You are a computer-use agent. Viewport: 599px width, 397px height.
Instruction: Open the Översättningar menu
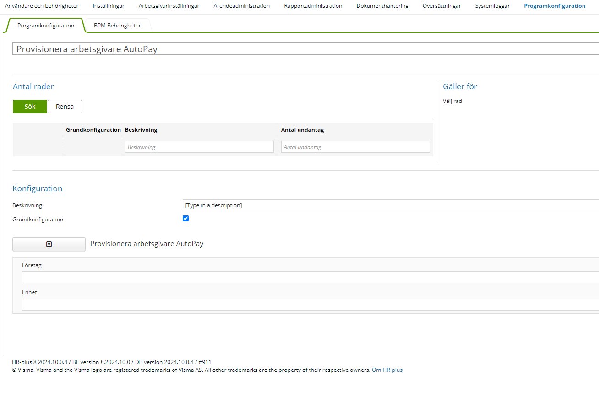click(x=442, y=6)
